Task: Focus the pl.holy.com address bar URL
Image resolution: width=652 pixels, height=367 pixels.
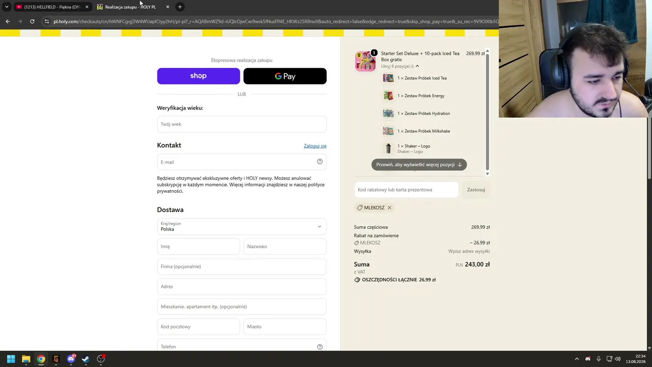Action: (x=275, y=21)
